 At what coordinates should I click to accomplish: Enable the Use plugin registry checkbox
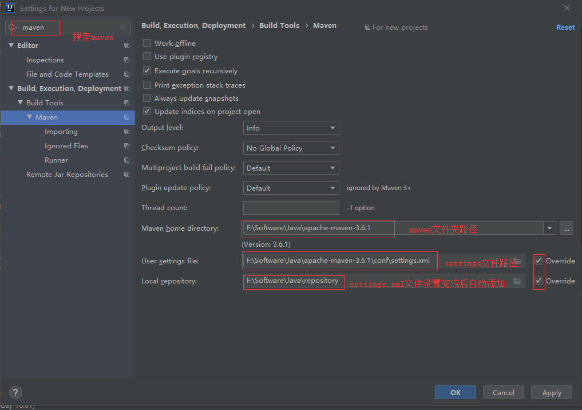pyautogui.click(x=147, y=57)
